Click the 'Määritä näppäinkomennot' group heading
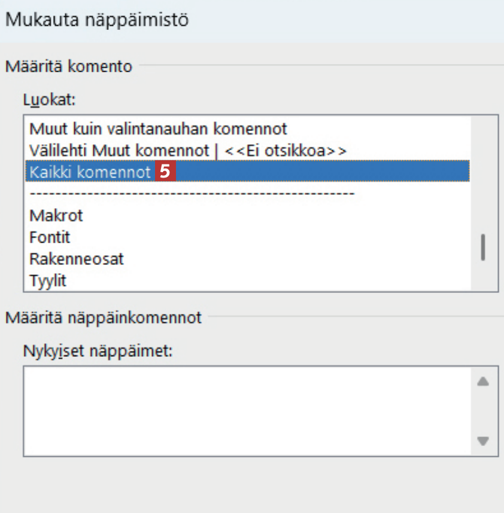Viewport: 504px width, 513px height. pyautogui.click(x=104, y=317)
